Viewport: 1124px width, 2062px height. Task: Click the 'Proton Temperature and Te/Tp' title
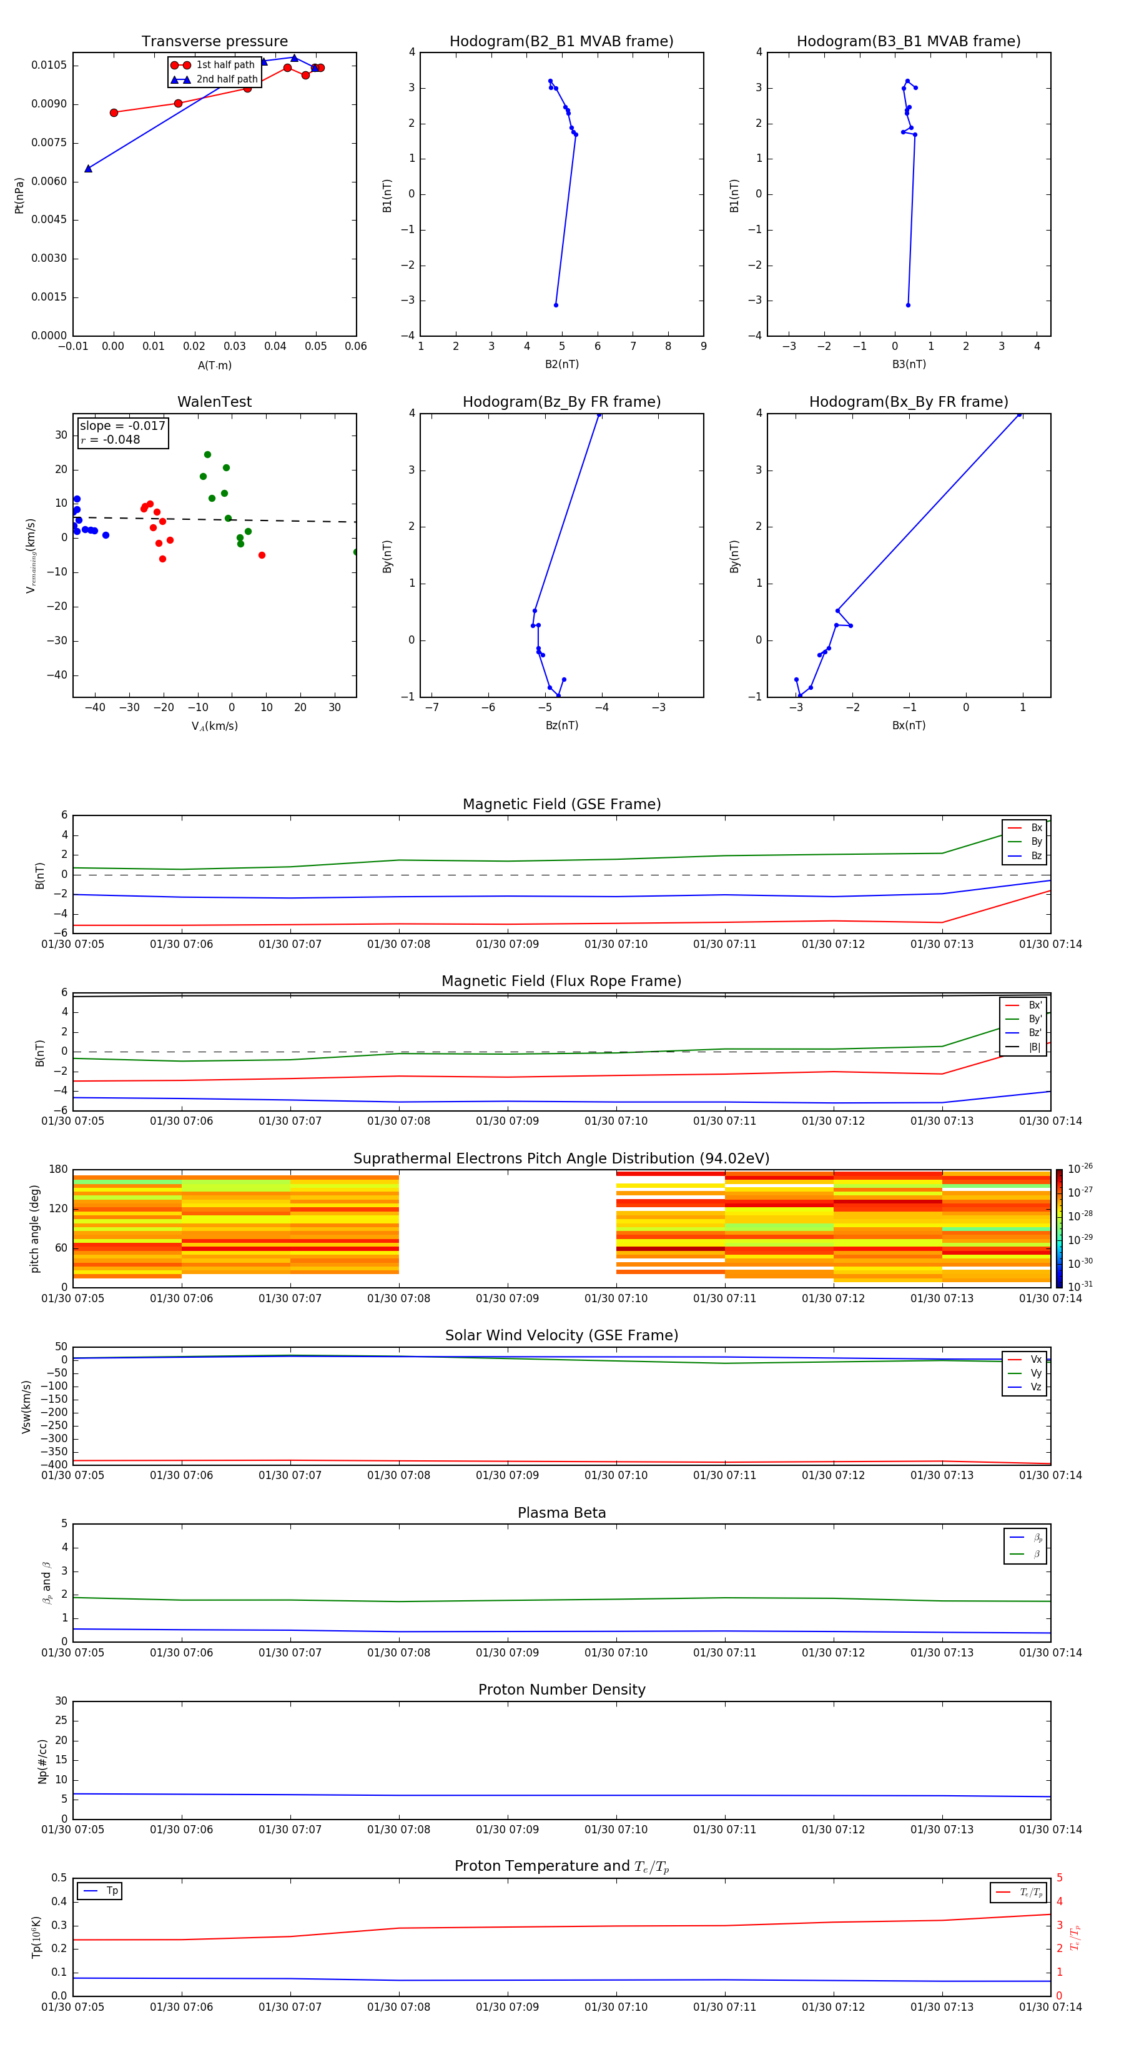[x=561, y=1866]
